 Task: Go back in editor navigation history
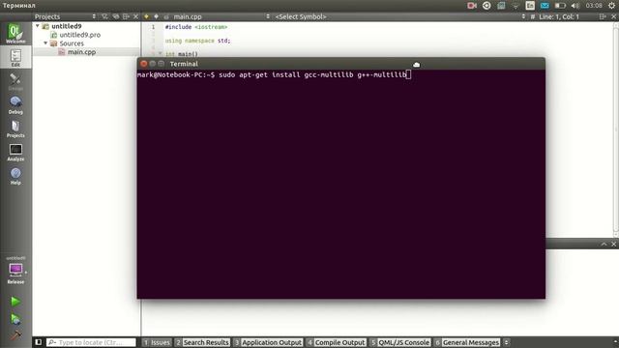pyautogui.click(x=146, y=16)
